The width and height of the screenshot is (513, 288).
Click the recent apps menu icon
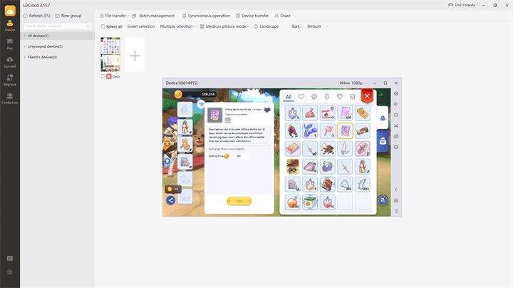point(396,211)
